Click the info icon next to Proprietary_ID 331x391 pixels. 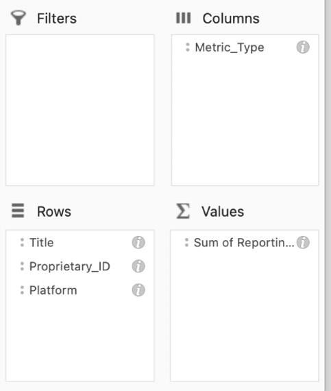tap(138, 266)
